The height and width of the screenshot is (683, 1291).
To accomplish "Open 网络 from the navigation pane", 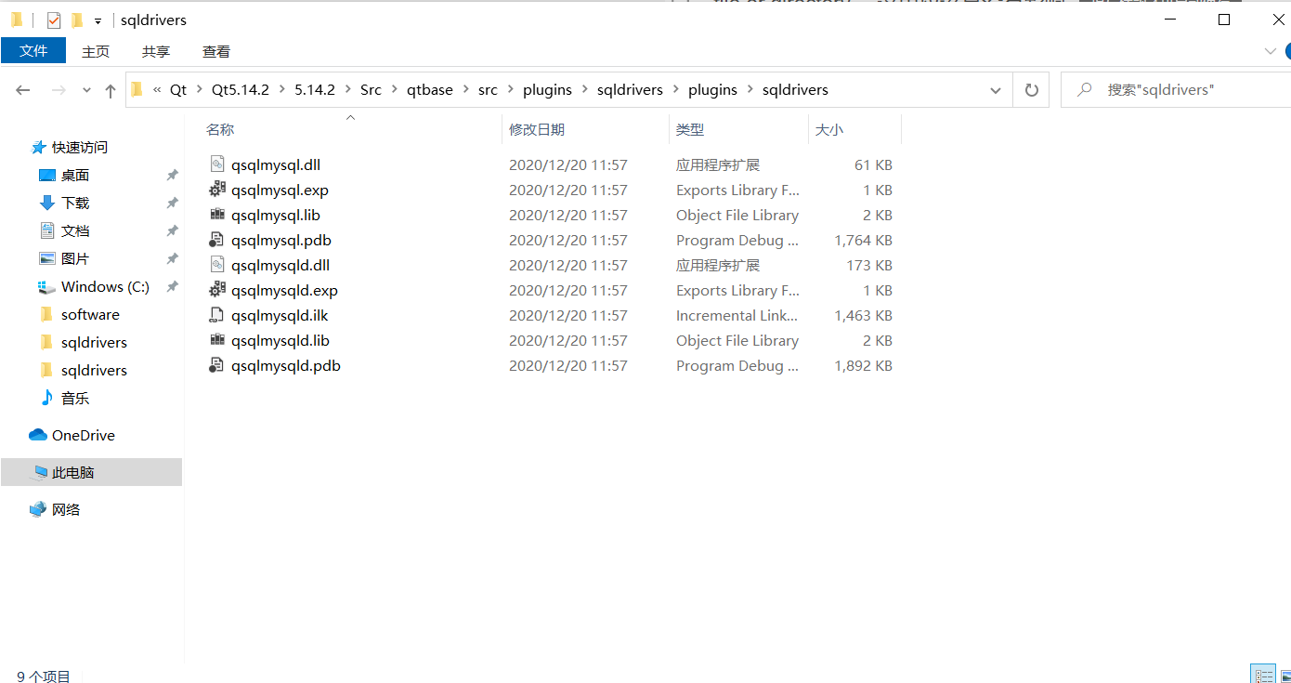I will pyautogui.click(x=65, y=509).
